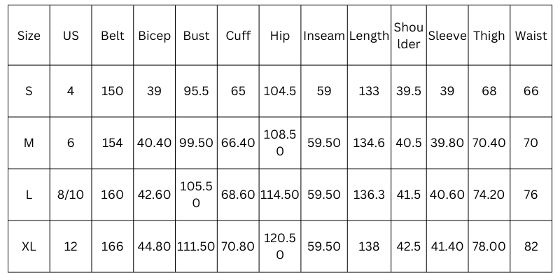Click the Shoulder column header cell

coord(408,36)
